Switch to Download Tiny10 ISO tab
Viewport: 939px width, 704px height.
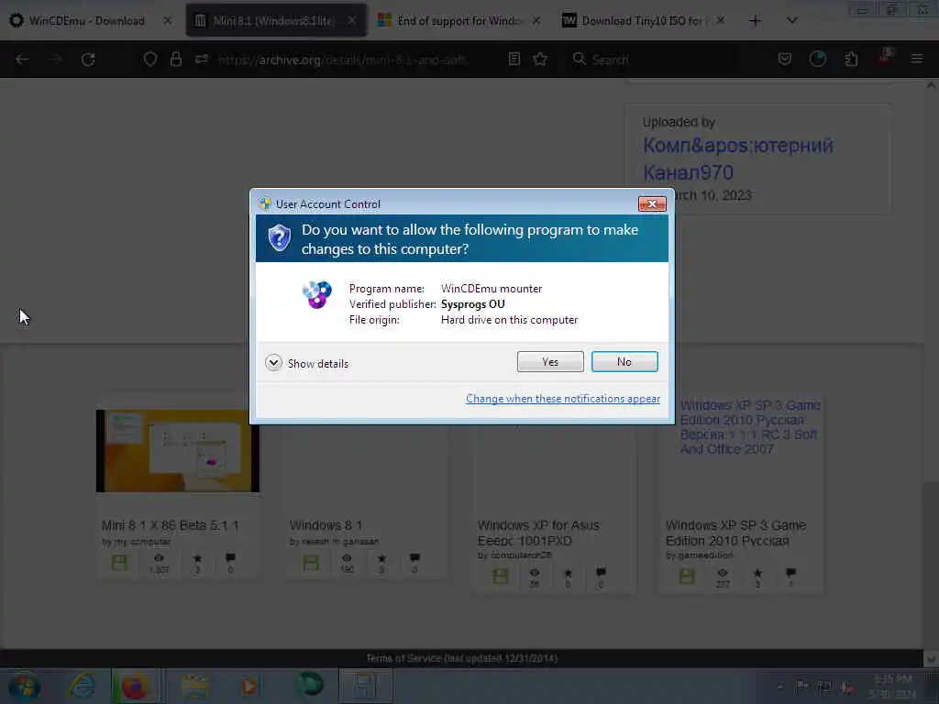645,21
